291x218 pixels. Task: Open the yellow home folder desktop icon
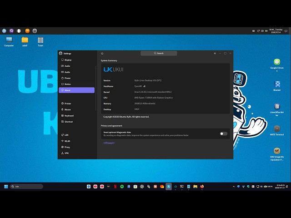(x=25, y=41)
